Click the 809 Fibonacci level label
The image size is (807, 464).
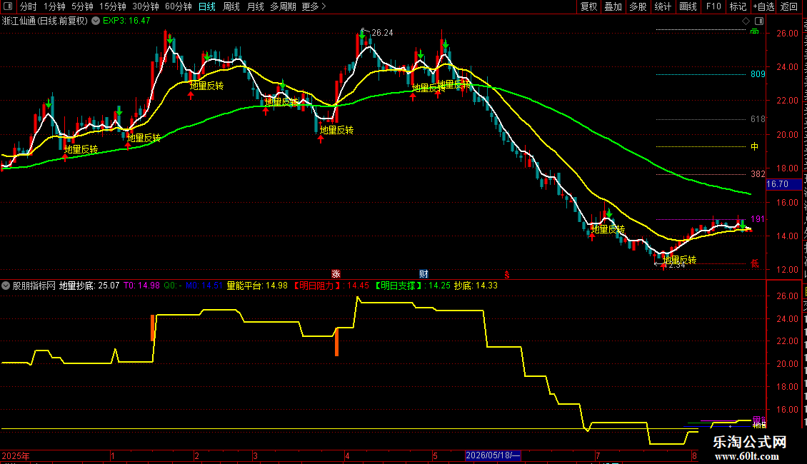[x=758, y=74]
